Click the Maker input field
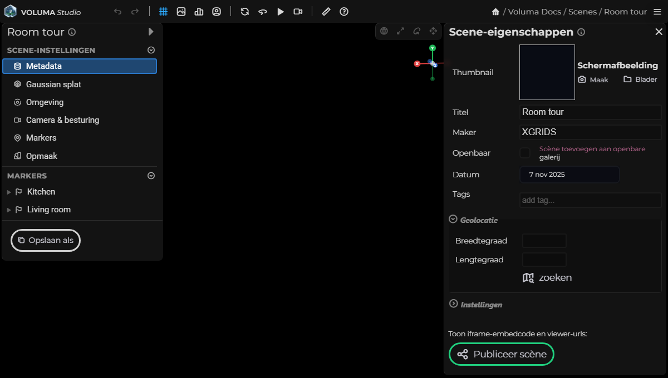This screenshot has height=378, width=668. point(591,132)
